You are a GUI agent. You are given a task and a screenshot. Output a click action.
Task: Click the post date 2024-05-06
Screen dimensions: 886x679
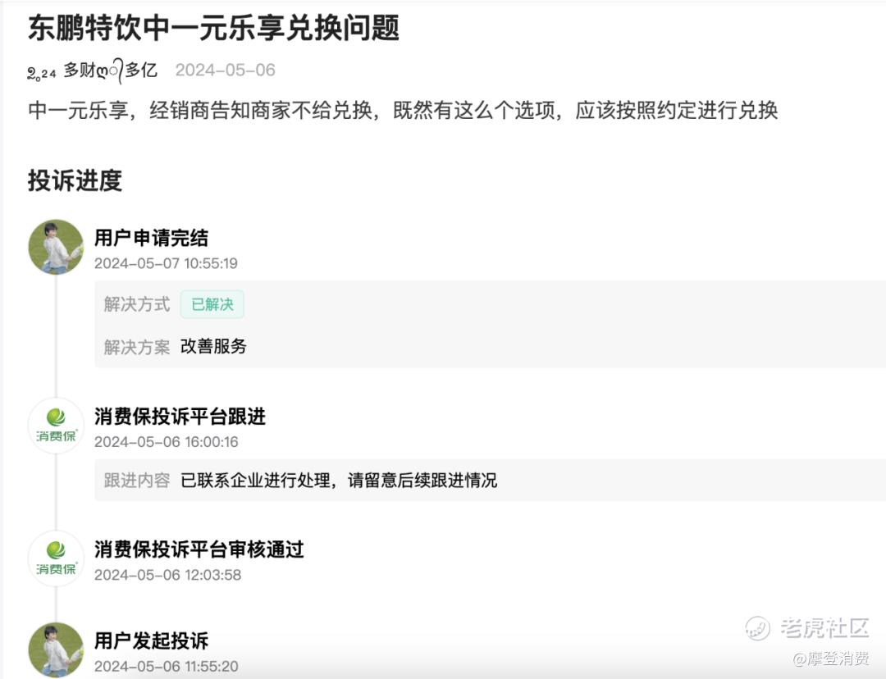[226, 71]
